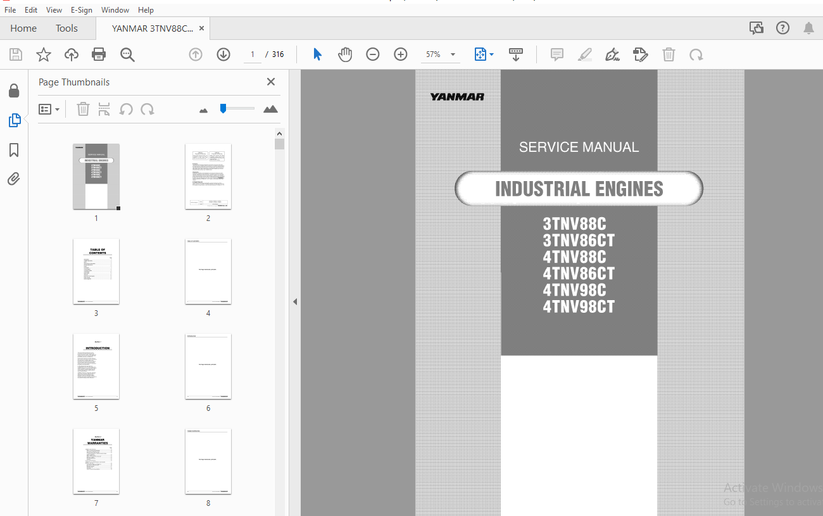Click the edit/stamp document icon
Image resolution: width=823 pixels, height=516 pixels.
pos(640,54)
